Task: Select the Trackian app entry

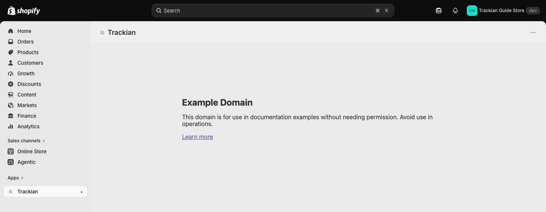Action: point(45,192)
